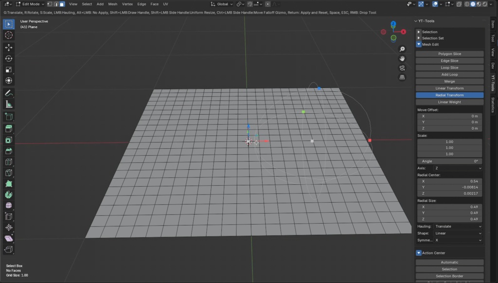Select the Annotate tool
The image size is (498, 283).
pyautogui.click(x=8, y=93)
